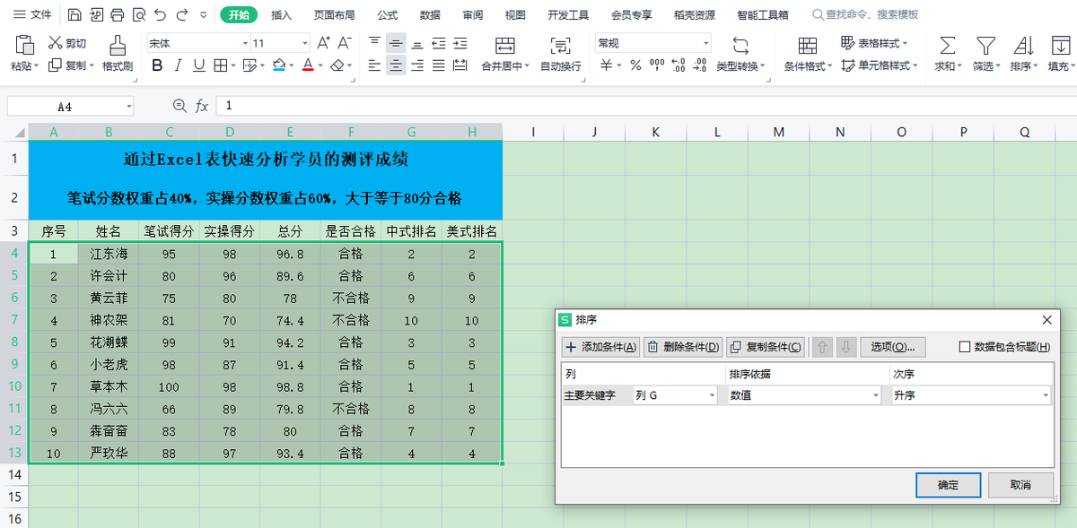This screenshot has height=528, width=1077.
Task: Click 添加条件(A) in sort dialog
Action: pos(601,347)
